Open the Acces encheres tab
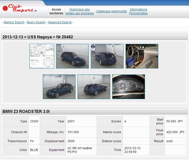This screenshot has width=189, height=160. pos(56,11)
